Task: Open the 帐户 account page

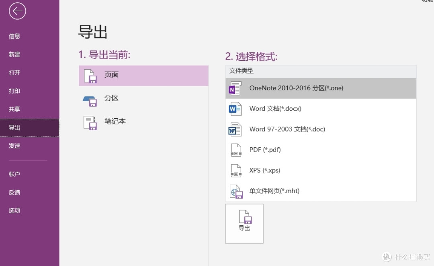Action: click(14, 174)
